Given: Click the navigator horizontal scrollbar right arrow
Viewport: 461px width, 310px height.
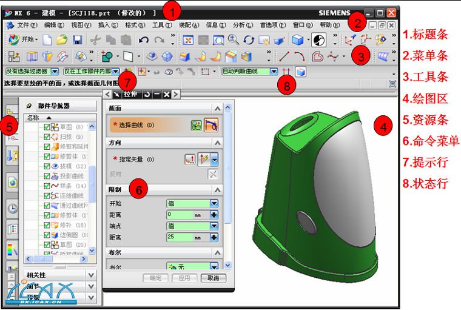Looking at the screenshot, I should (x=84, y=259).
